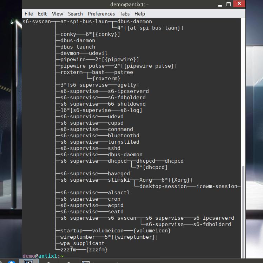
Task: Click 'haveged' process name
Action: pos(119,174)
